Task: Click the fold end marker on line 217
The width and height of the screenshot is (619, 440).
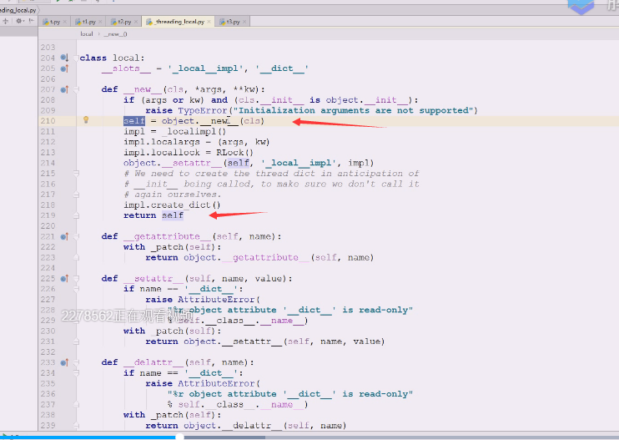Action: (x=76, y=195)
